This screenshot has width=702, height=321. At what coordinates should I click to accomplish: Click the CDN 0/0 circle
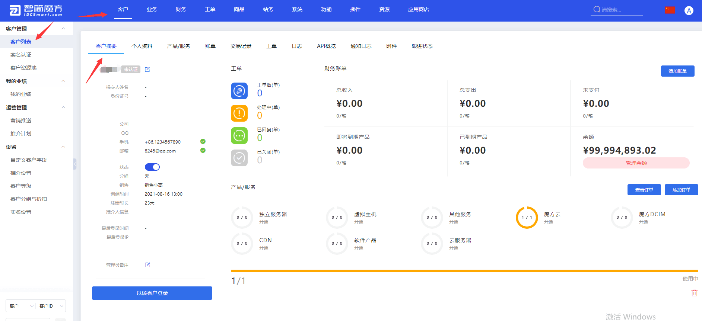(242, 244)
